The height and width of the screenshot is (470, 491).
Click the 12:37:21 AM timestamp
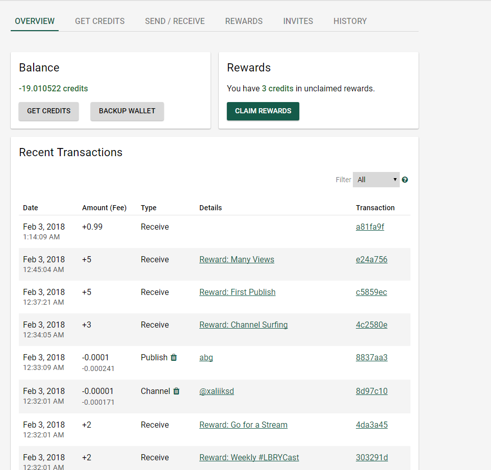(43, 302)
